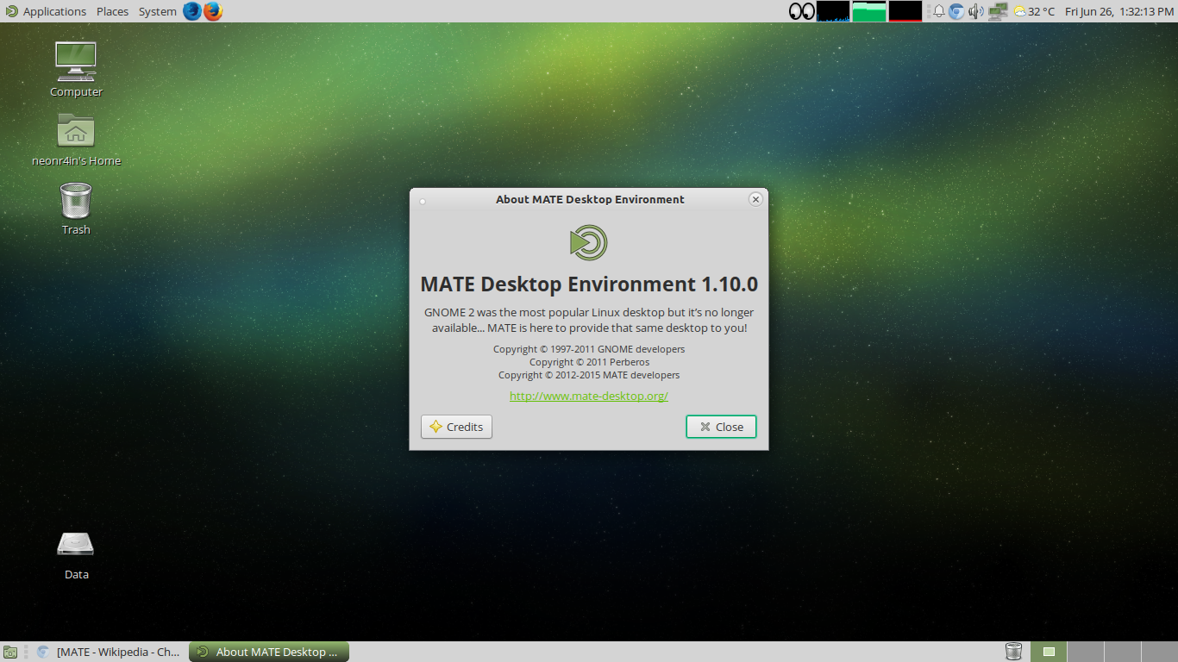The image size is (1178, 662).
Task: Select the Trash icon on the desktop
Action: 76,209
